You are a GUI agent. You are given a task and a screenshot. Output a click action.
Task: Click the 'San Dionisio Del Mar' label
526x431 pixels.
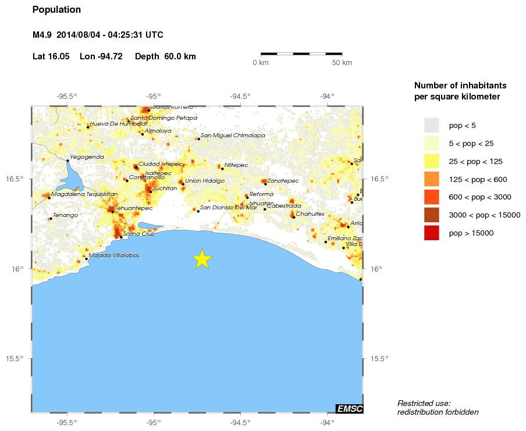pos(229,208)
